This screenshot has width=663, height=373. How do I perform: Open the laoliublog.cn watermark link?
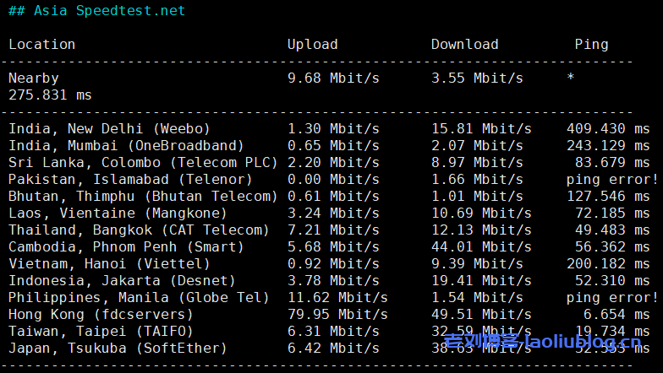coord(541,342)
